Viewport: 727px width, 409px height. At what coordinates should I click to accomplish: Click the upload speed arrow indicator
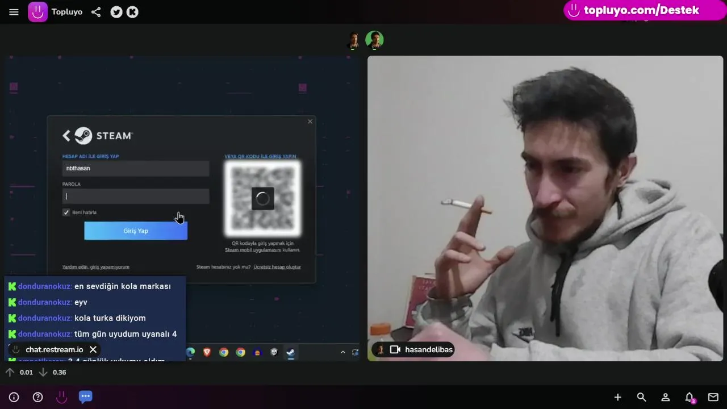[10, 372]
